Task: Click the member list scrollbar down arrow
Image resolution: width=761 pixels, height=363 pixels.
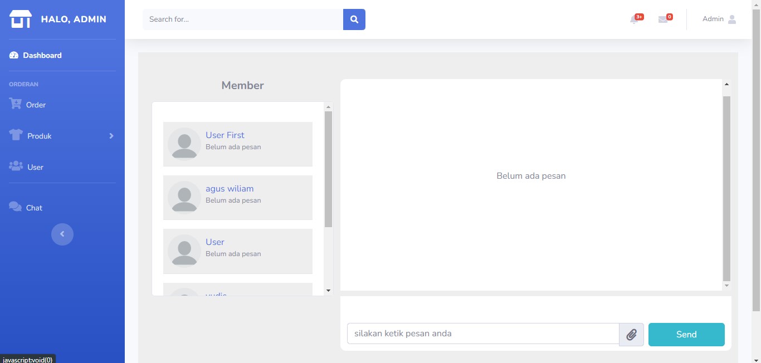Action: tap(328, 291)
